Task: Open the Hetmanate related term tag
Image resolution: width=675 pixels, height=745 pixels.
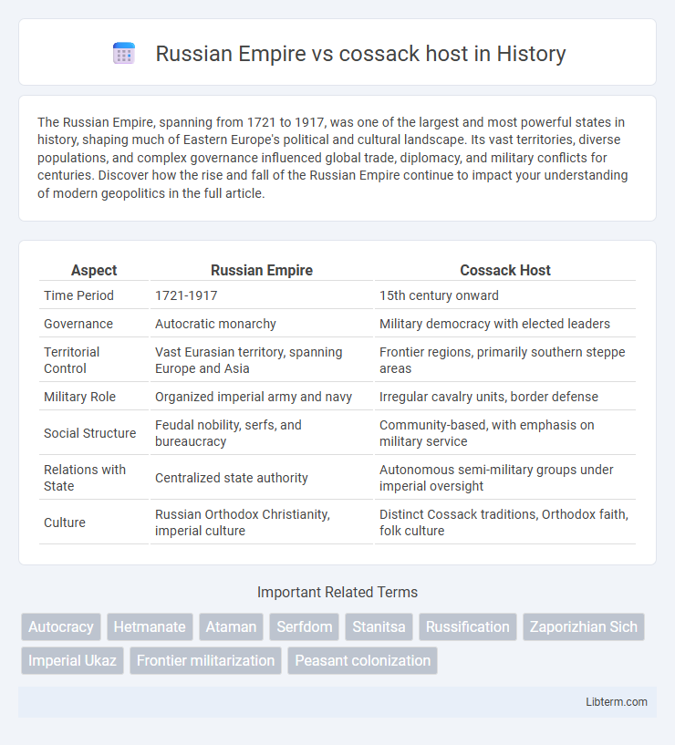Action: [150, 626]
